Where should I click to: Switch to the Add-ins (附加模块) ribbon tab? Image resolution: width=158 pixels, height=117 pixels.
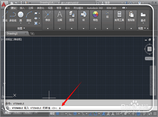coord(78,8)
